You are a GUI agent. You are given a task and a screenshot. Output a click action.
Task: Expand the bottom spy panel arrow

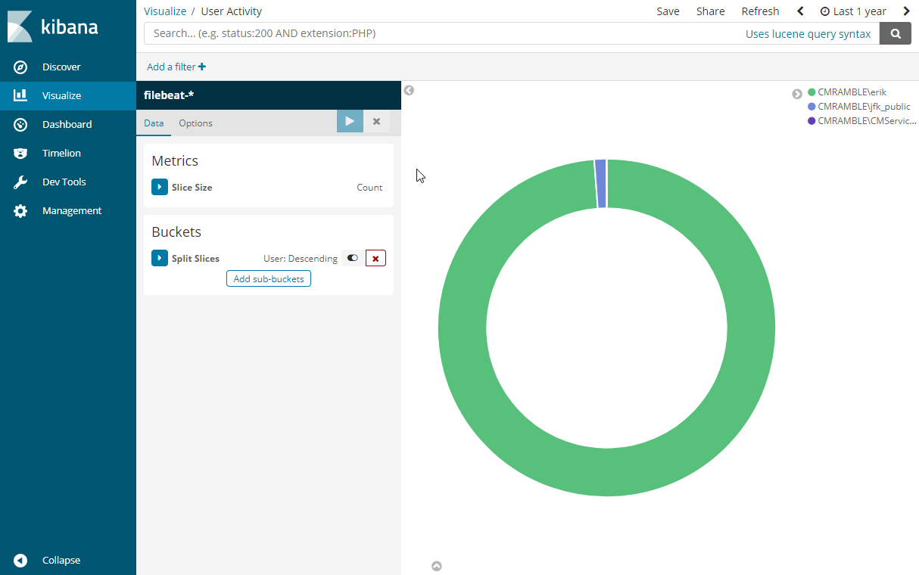437,566
